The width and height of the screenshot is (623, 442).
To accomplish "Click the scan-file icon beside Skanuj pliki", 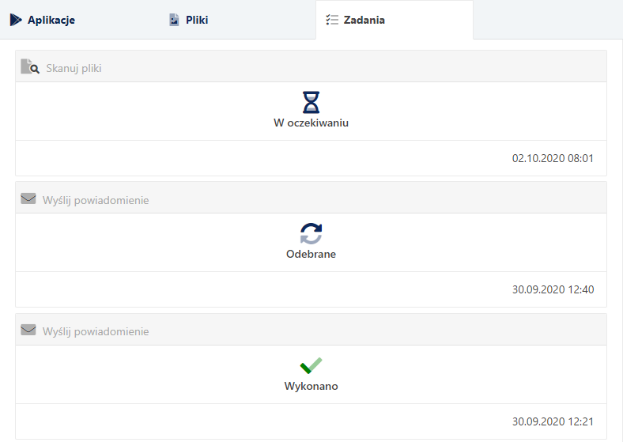I will click(x=30, y=67).
